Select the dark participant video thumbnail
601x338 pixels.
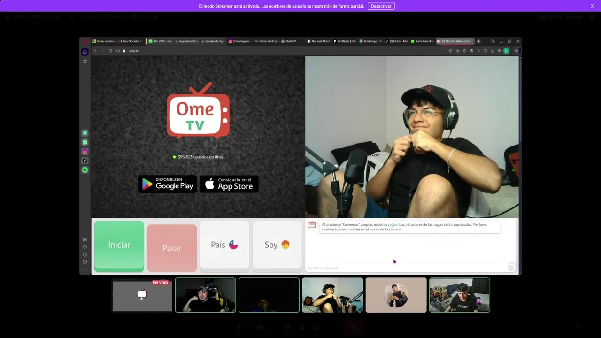(269, 295)
